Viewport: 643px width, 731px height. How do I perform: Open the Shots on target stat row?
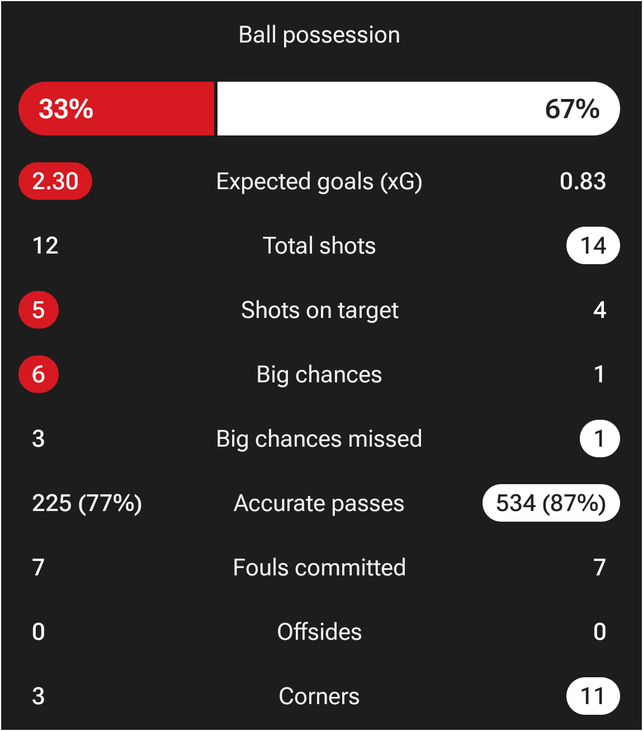[319, 310]
